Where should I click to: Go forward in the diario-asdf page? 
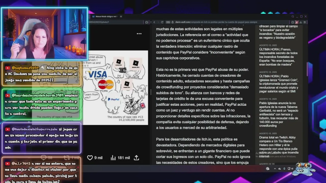pos(158,22)
